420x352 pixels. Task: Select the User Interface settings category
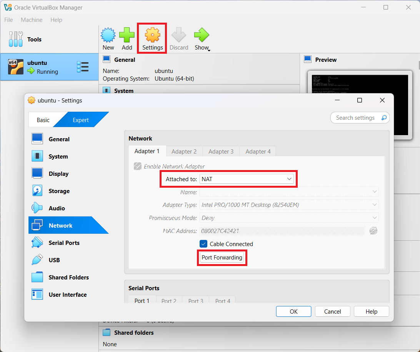68,294
